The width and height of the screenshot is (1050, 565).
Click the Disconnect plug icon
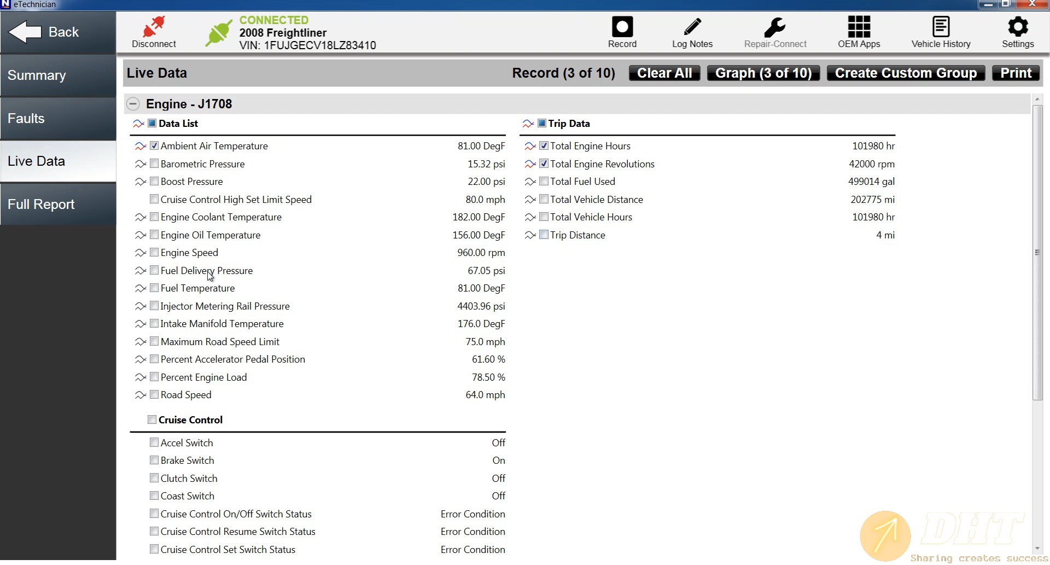154,27
